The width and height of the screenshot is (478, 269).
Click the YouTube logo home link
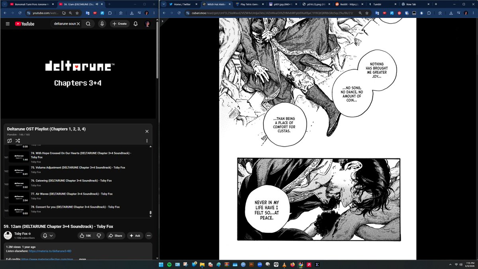(x=25, y=24)
